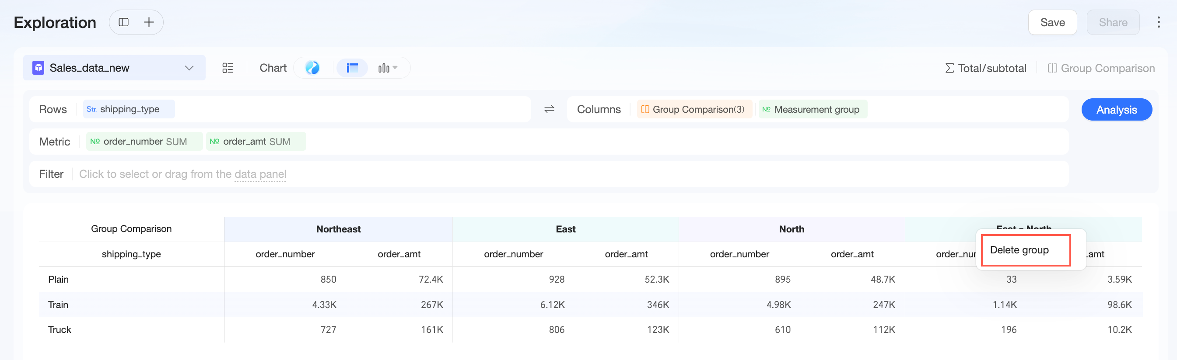Click the 895 value cell
This screenshot has height=360, width=1177.
click(783, 279)
